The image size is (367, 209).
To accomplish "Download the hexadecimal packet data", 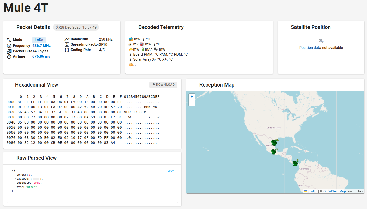I will pyautogui.click(x=163, y=85).
